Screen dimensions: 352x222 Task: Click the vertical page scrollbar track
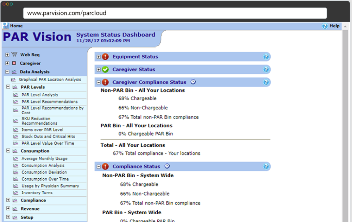click(345, 126)
